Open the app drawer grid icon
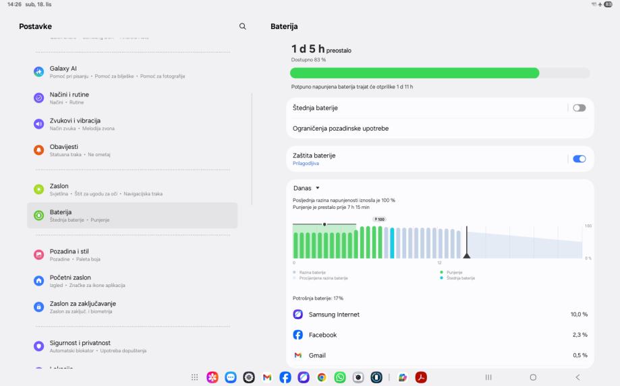The height and width of the screenshot is (386, 620). [195, 377]
